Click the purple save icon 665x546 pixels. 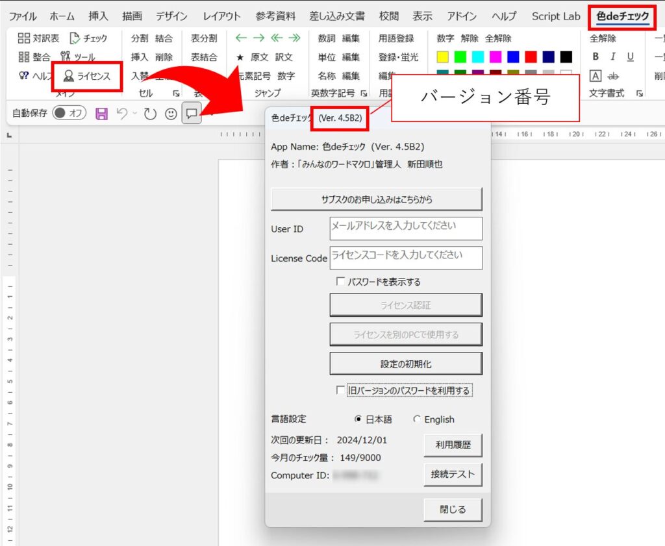pyautogui.click(x=101, y=114)
